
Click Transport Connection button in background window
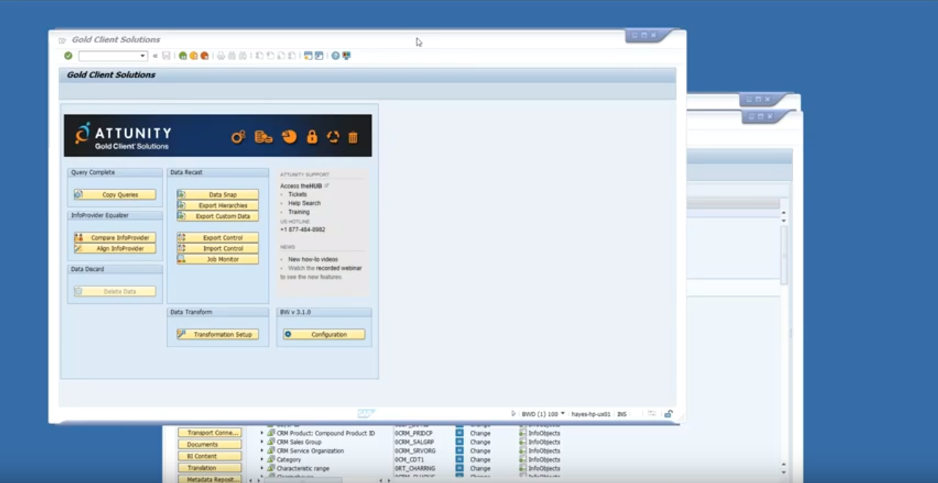tap(209, 433)
